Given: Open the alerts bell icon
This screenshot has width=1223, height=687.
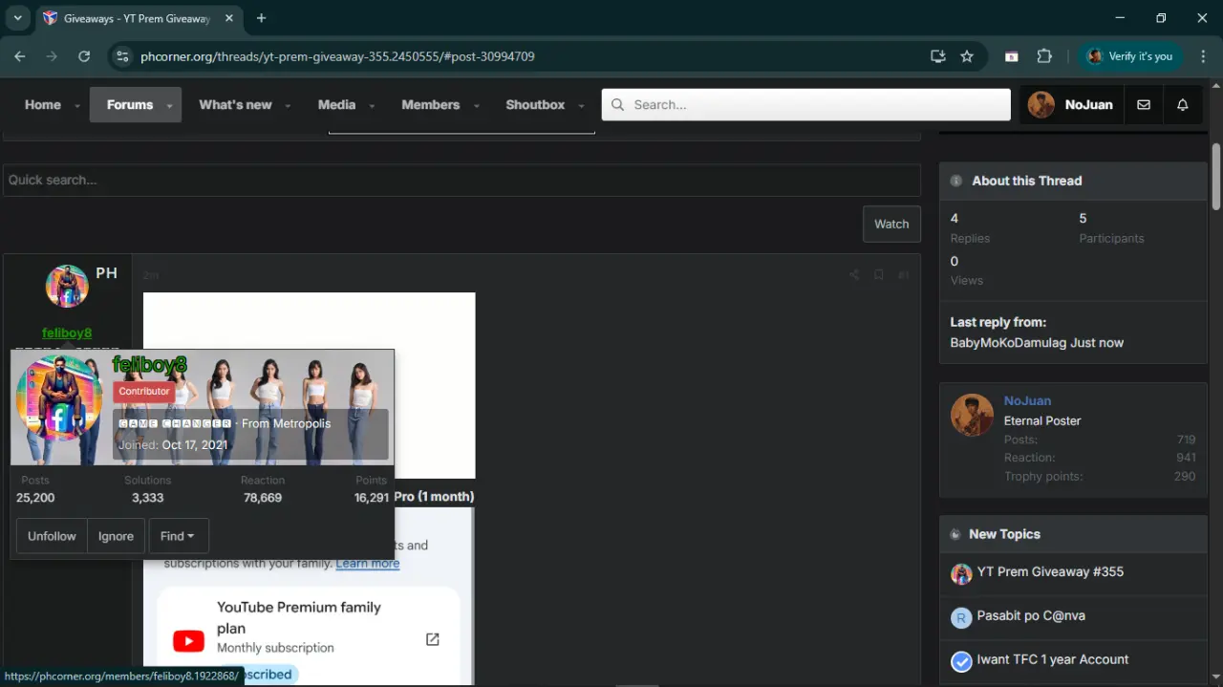Looking at the screenshot, I should click(1183, 105).
